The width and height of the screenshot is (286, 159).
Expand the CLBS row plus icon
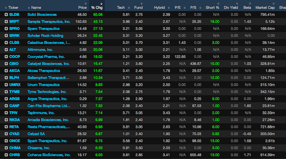[x=6, y=43]
